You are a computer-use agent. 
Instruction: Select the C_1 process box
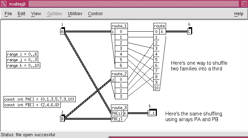coord(152,113)
